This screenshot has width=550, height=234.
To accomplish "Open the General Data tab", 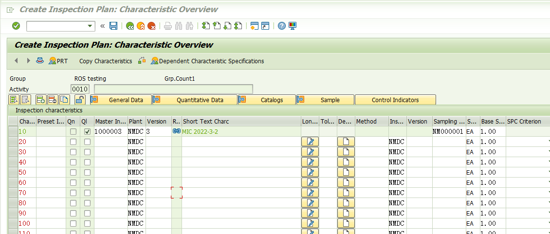I will click(x=121, y=100).
